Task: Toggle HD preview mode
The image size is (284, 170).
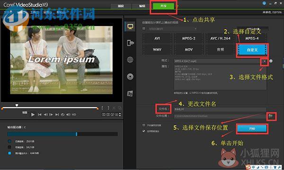Action: click(x=74, y=115)
